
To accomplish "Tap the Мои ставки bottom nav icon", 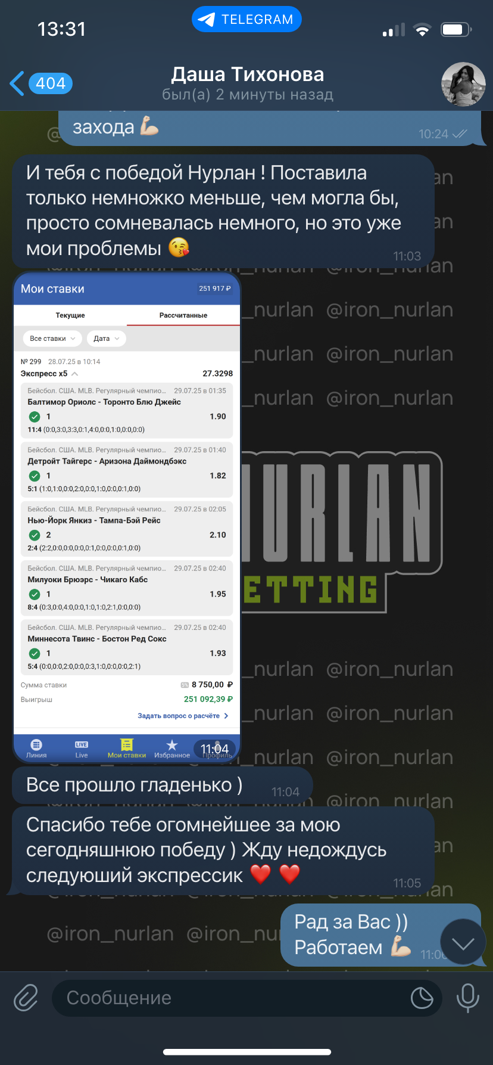I will (x=127, y=749).
